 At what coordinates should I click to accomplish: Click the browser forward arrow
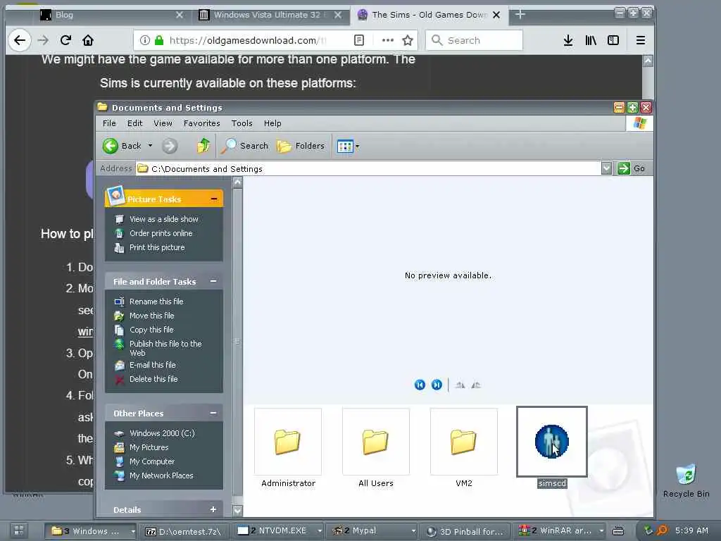click(x=43, y=40)
